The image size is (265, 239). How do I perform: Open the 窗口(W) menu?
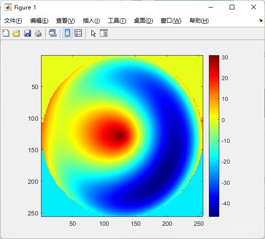pyautogui.click(x=171, y=21)
